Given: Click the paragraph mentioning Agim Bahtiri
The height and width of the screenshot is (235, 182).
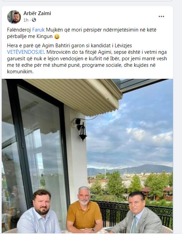Looking at the screenshot, I should click(x=87, y=59).
